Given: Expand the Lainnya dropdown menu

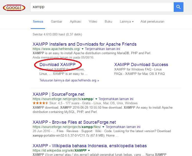Looking at the screenshot, I should [127, 22].
